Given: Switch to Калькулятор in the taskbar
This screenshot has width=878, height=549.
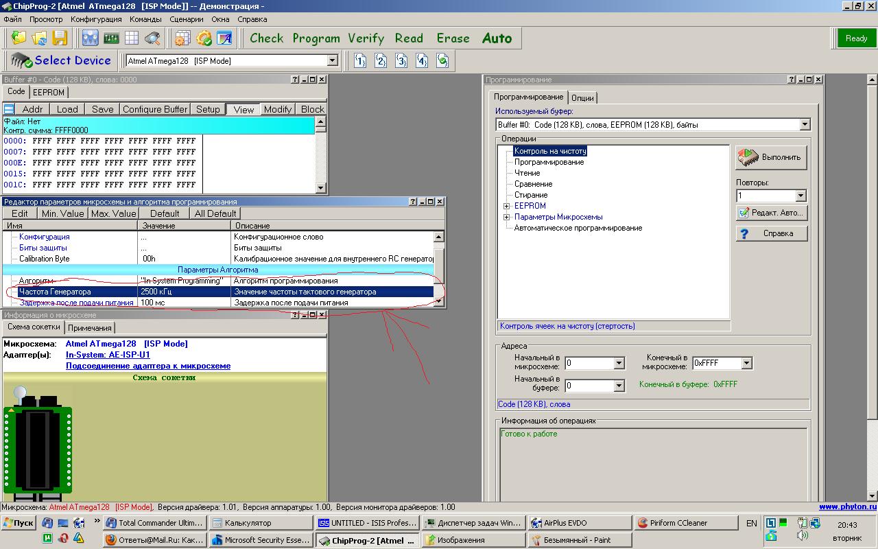Looking at the screenshot, I should 261,523.
